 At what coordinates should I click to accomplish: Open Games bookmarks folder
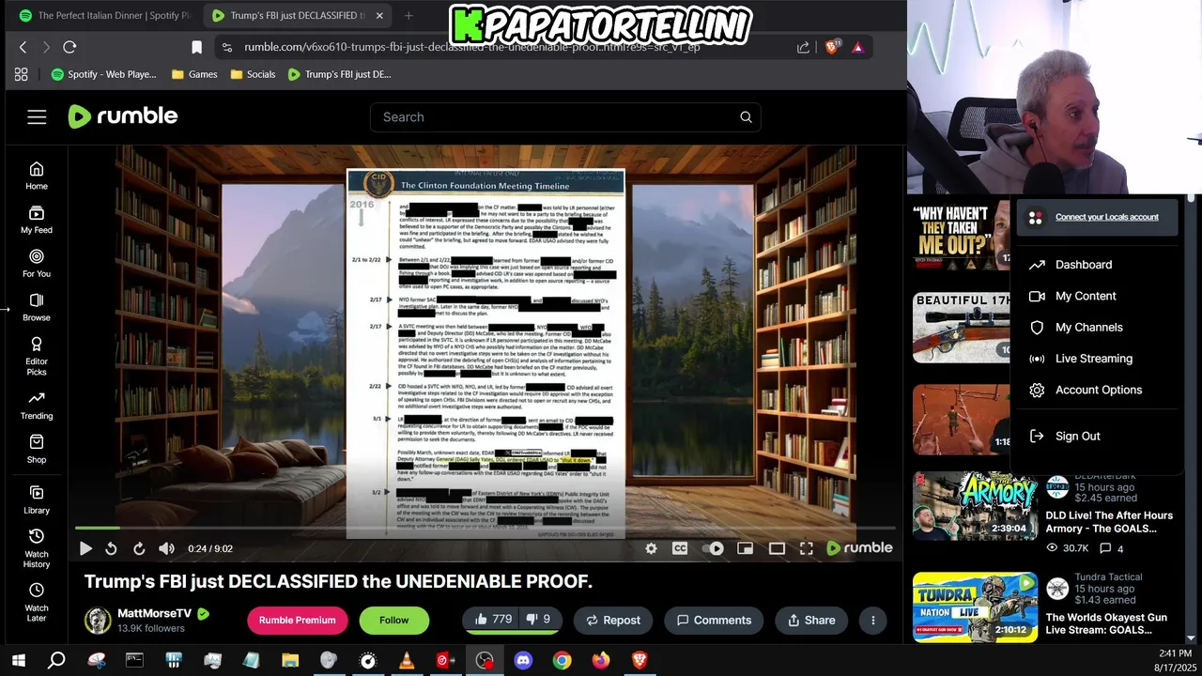194,74
